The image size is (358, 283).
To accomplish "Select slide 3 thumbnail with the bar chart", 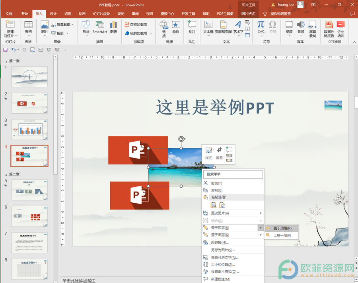I will (x=29, y=130).
